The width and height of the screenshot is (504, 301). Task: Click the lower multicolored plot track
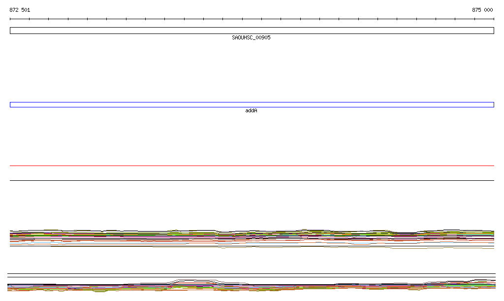[x=252, y=287]
